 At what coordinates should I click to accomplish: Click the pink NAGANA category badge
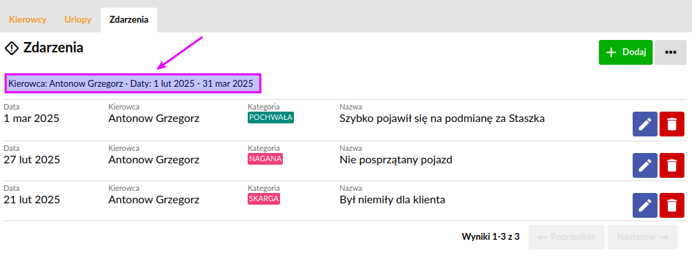265,158
